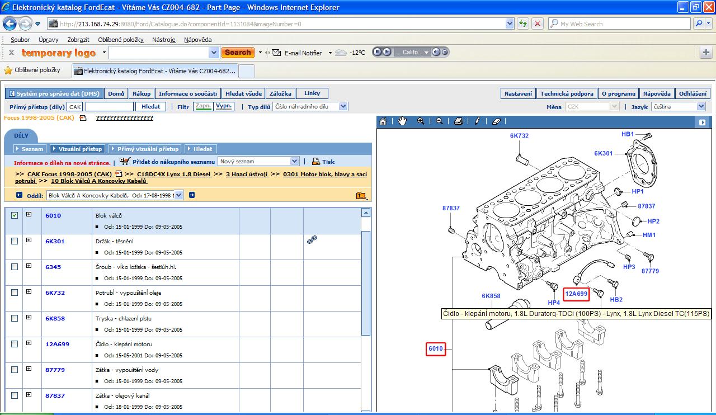This screenshot has height=415, width=716.
Task: Select the pencil annotation tool
Action: click(477, 121)
